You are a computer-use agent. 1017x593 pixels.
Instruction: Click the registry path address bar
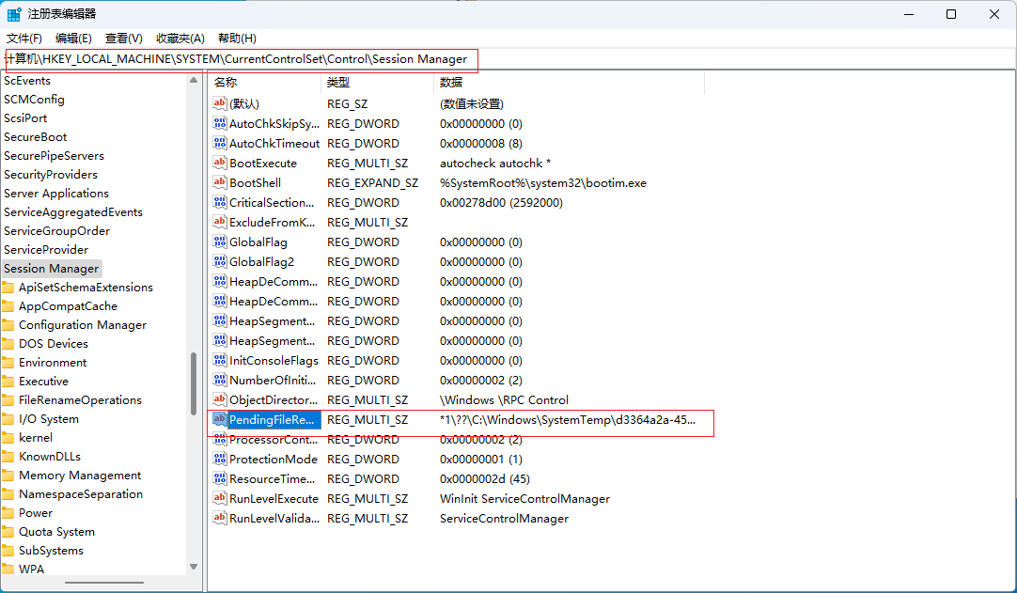pyautogui.click(x=508, y=59)
